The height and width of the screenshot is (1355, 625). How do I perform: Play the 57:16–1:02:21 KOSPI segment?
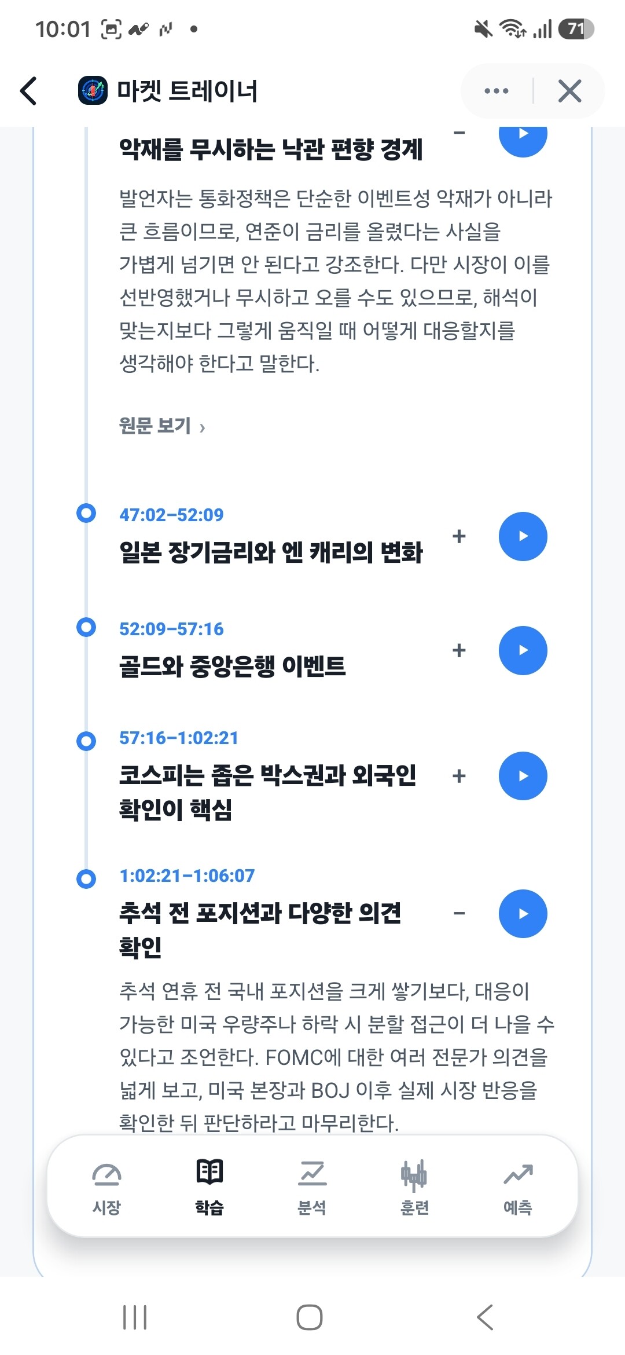pos(523,776)
